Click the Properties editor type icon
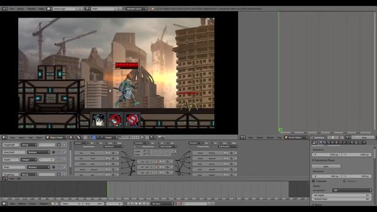Viewport: 377px width, 212px height. 315,143
